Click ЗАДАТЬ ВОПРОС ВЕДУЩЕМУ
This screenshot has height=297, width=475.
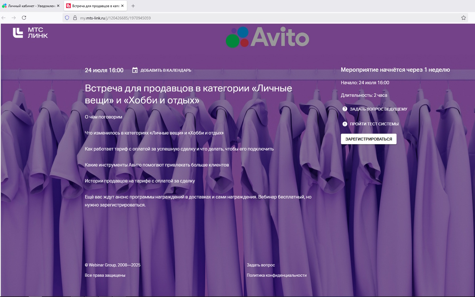click(x=378, y=109)
